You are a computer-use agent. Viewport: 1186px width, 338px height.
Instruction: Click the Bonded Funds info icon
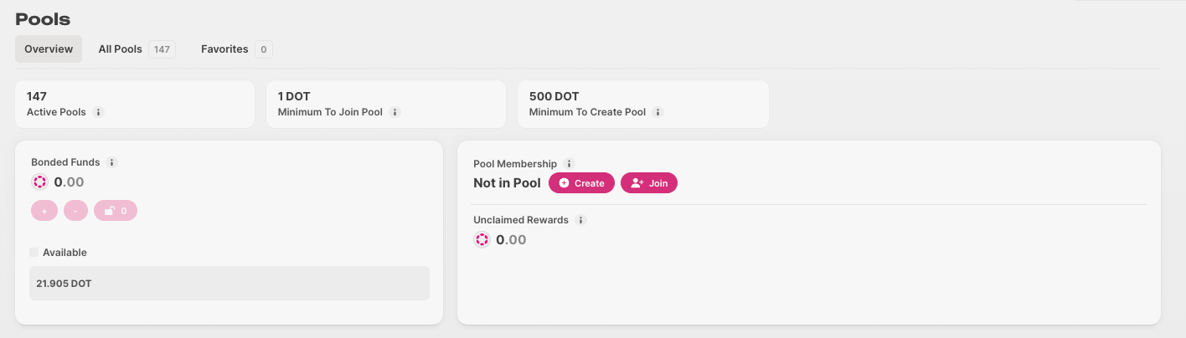[112, 162]
